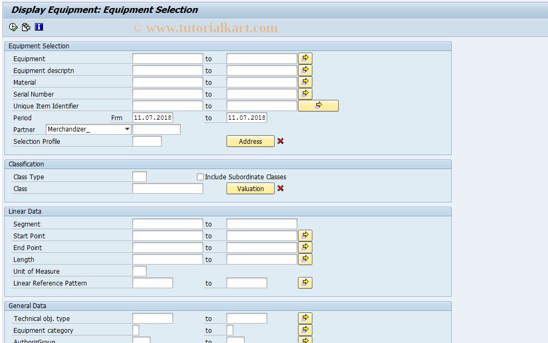Clear address selection with red X
This screenshot has width=548, height=343.
tap(280, 141)
